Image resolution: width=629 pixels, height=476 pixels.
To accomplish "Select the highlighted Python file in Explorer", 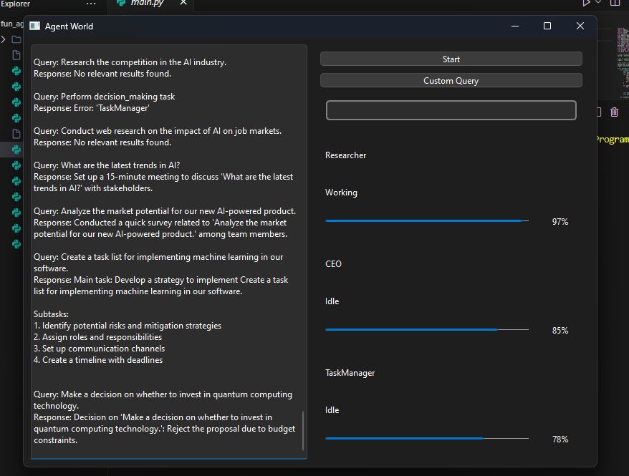I will [16, 150].
